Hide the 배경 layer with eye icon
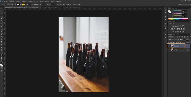191x97 pixels. click(x=169, y=50)
